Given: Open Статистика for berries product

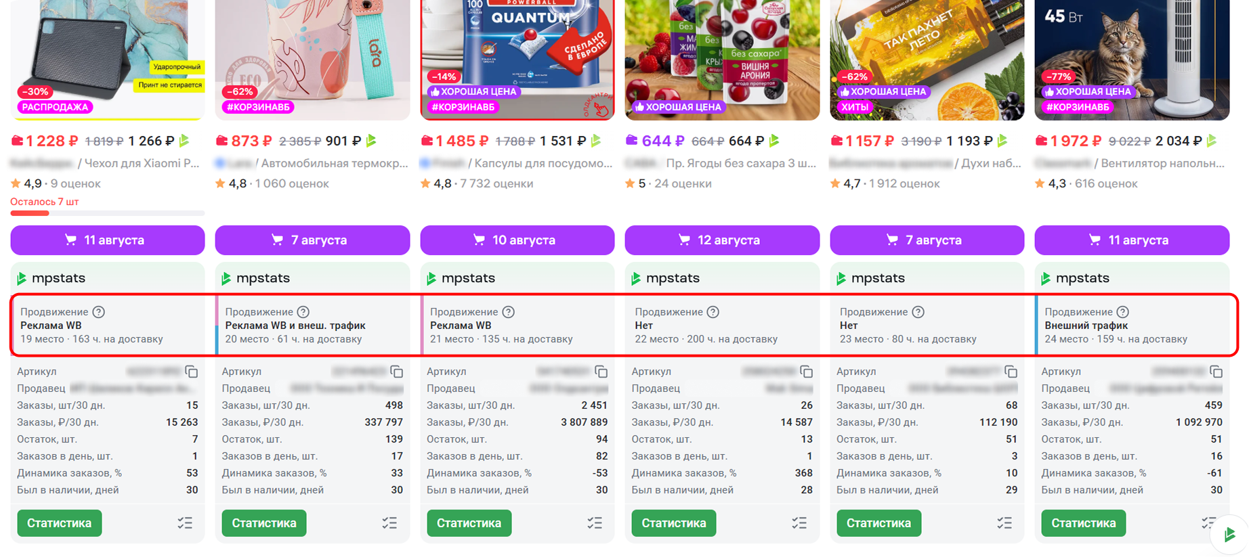Looking at the screenshot, I should point(674,523).
